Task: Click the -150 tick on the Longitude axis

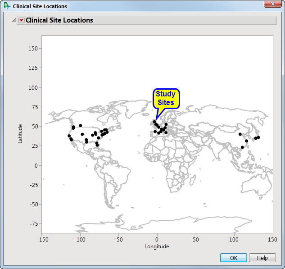Action: (x=42, y=239)
